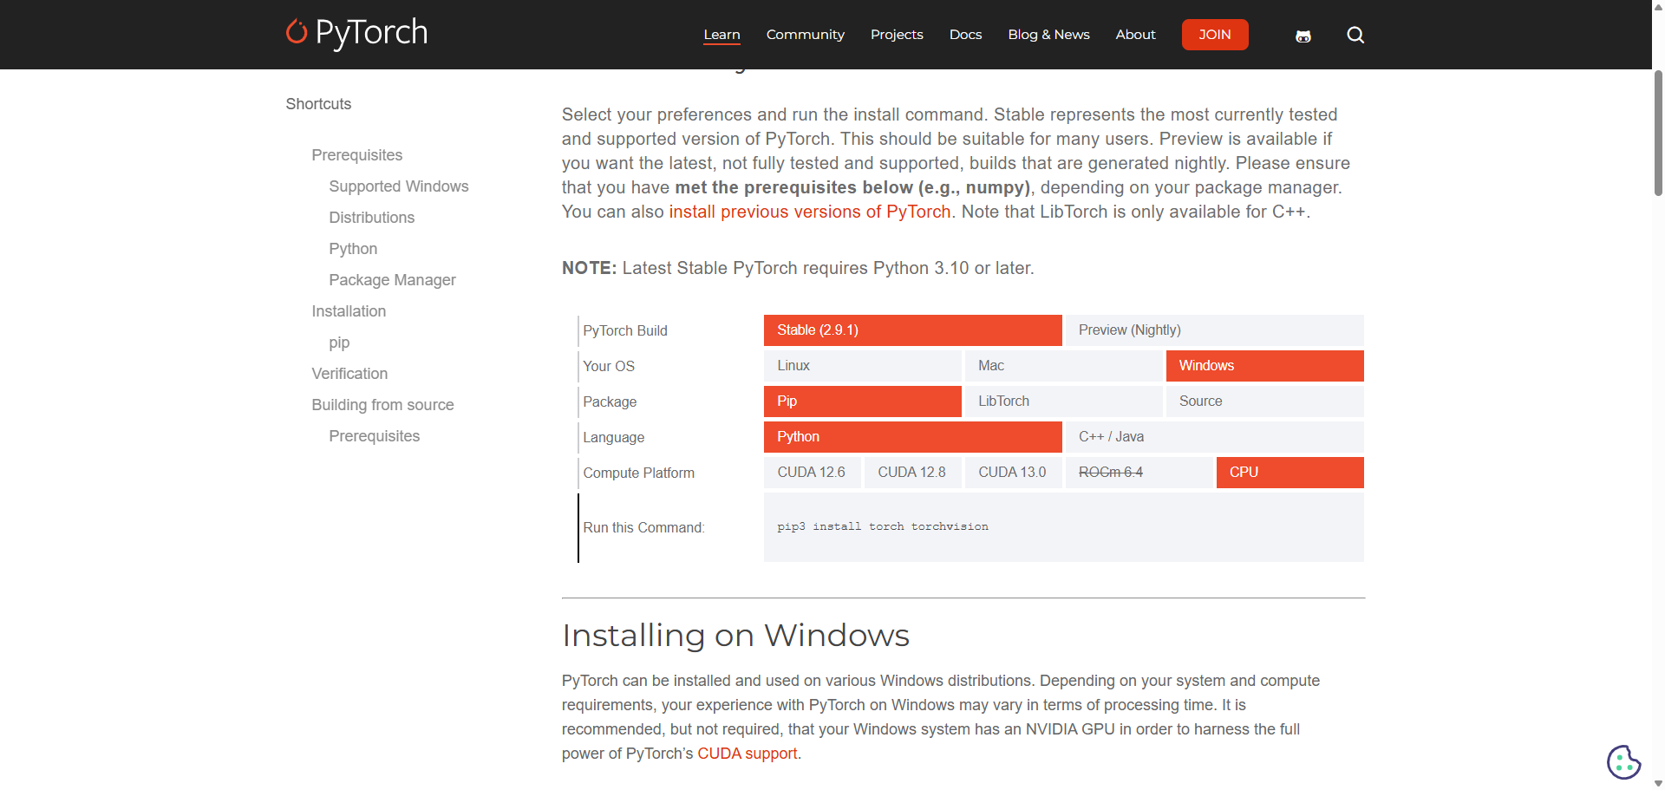The width and height of the screenshot is (1665, 790).
Task: Choose CUDA 13.0 compute platform
Action: (x=1014, y=473)
